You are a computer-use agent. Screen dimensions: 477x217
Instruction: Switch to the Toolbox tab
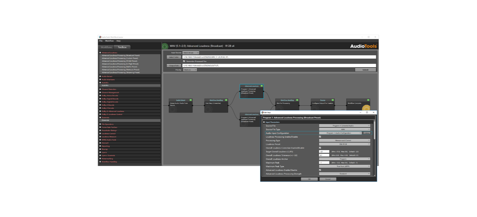click(122, 47)
